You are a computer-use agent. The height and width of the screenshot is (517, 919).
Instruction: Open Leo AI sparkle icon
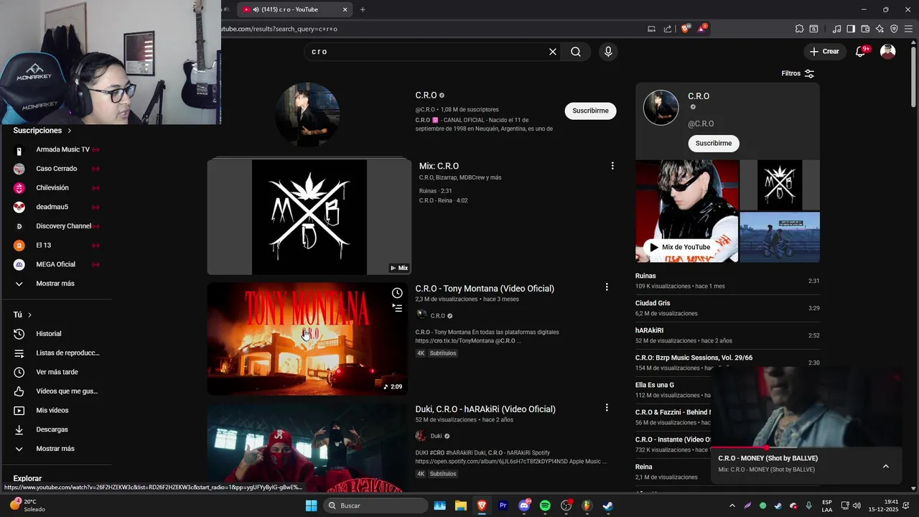coord(880,29)
